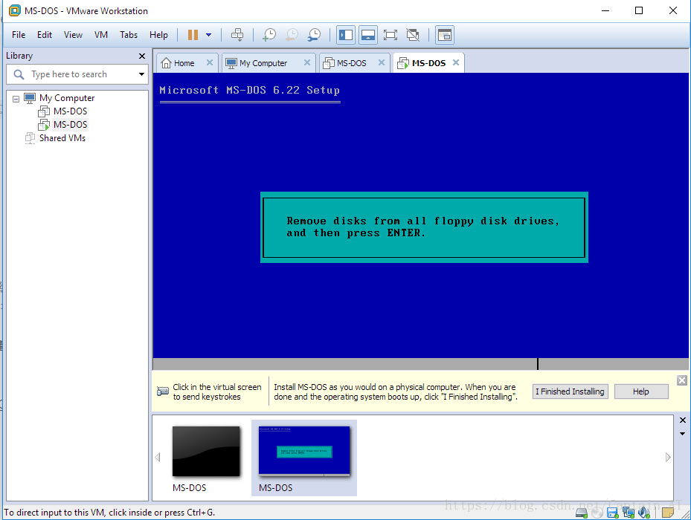Collapse the My Computer tree node
The height and width of the screenshot is (520, 691).
(x=16, y=99)
